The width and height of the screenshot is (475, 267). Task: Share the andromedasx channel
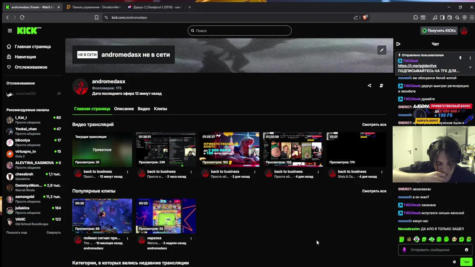[369, 86]
